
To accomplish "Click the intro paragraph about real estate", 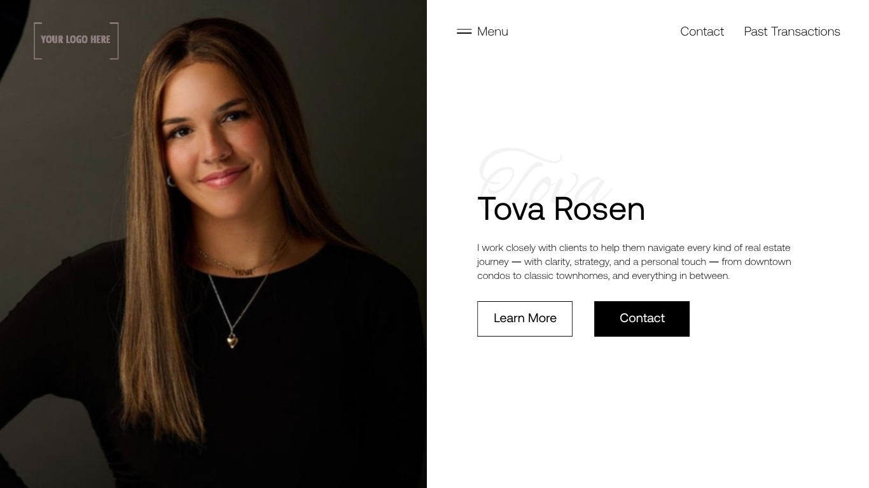I will pyautogui.click(x=634, y=261).
